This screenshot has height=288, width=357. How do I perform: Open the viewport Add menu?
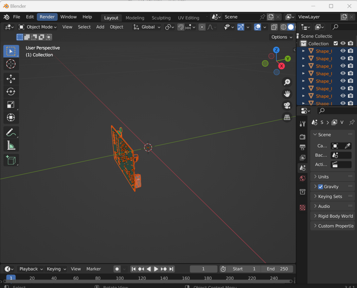100,27
